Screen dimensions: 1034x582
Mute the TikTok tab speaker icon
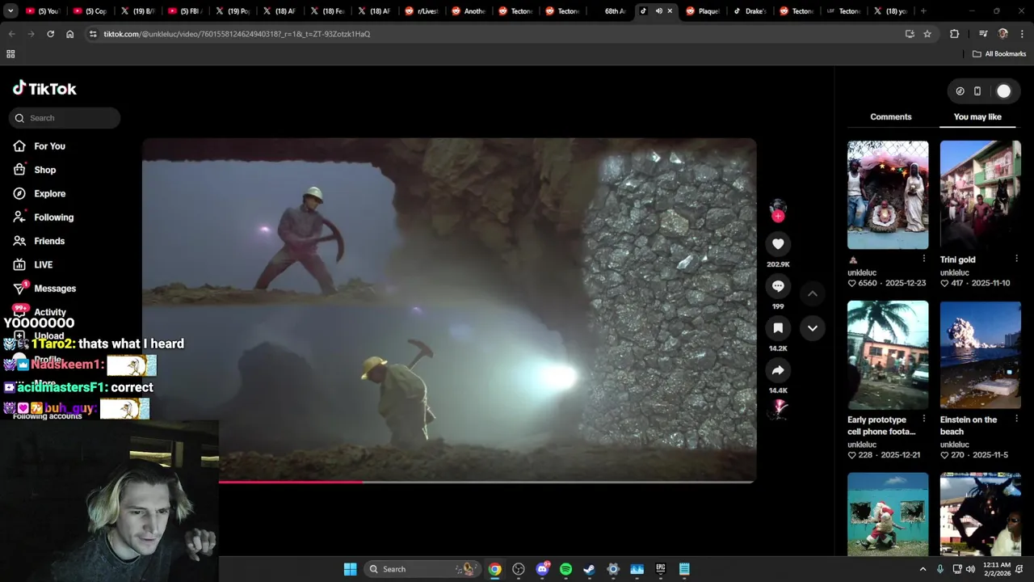[x=658, y=11]
